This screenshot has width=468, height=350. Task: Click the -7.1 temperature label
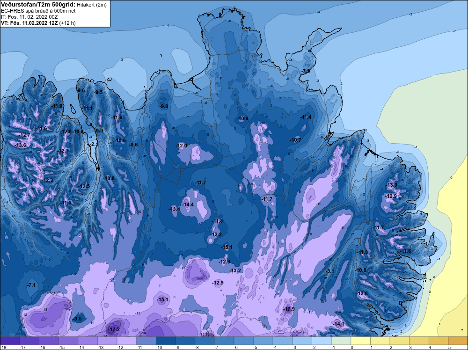pyautogui.click(x=31, y=285)
